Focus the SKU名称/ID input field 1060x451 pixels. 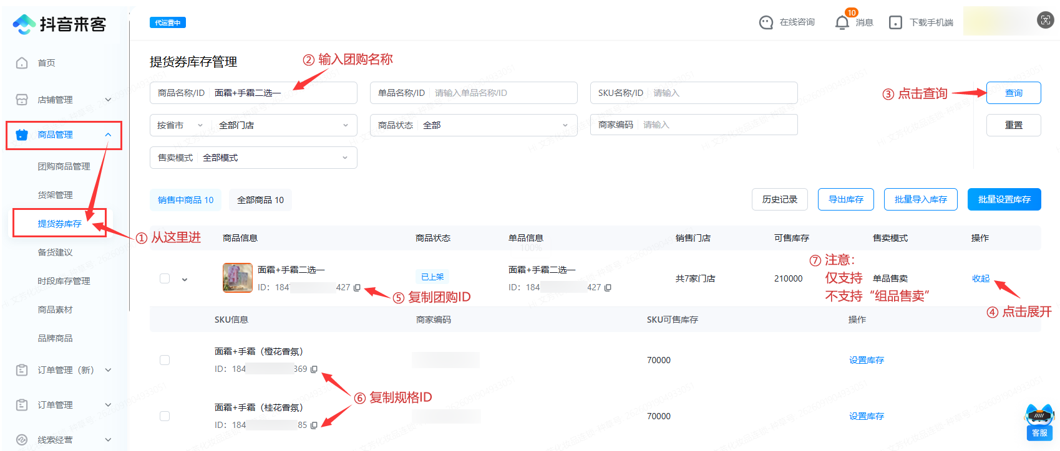721,93
